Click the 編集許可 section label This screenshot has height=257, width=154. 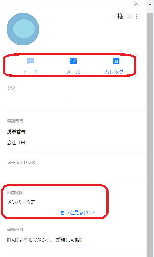(x=15, y=229)
